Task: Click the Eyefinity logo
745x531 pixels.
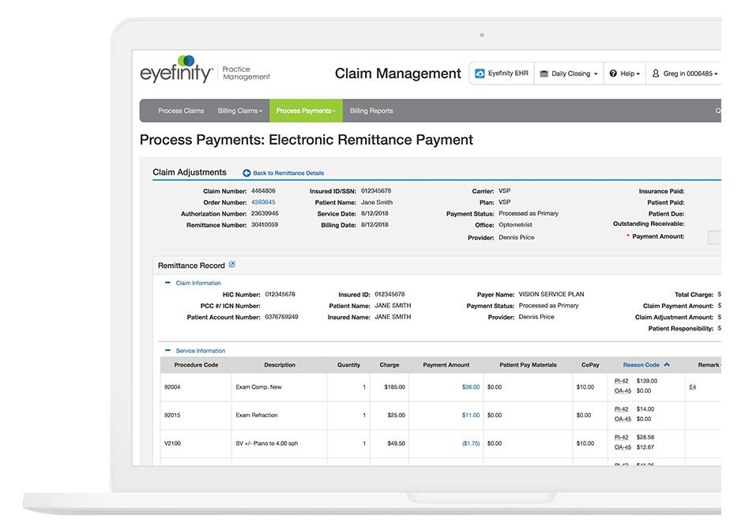Action: (177, 70)
